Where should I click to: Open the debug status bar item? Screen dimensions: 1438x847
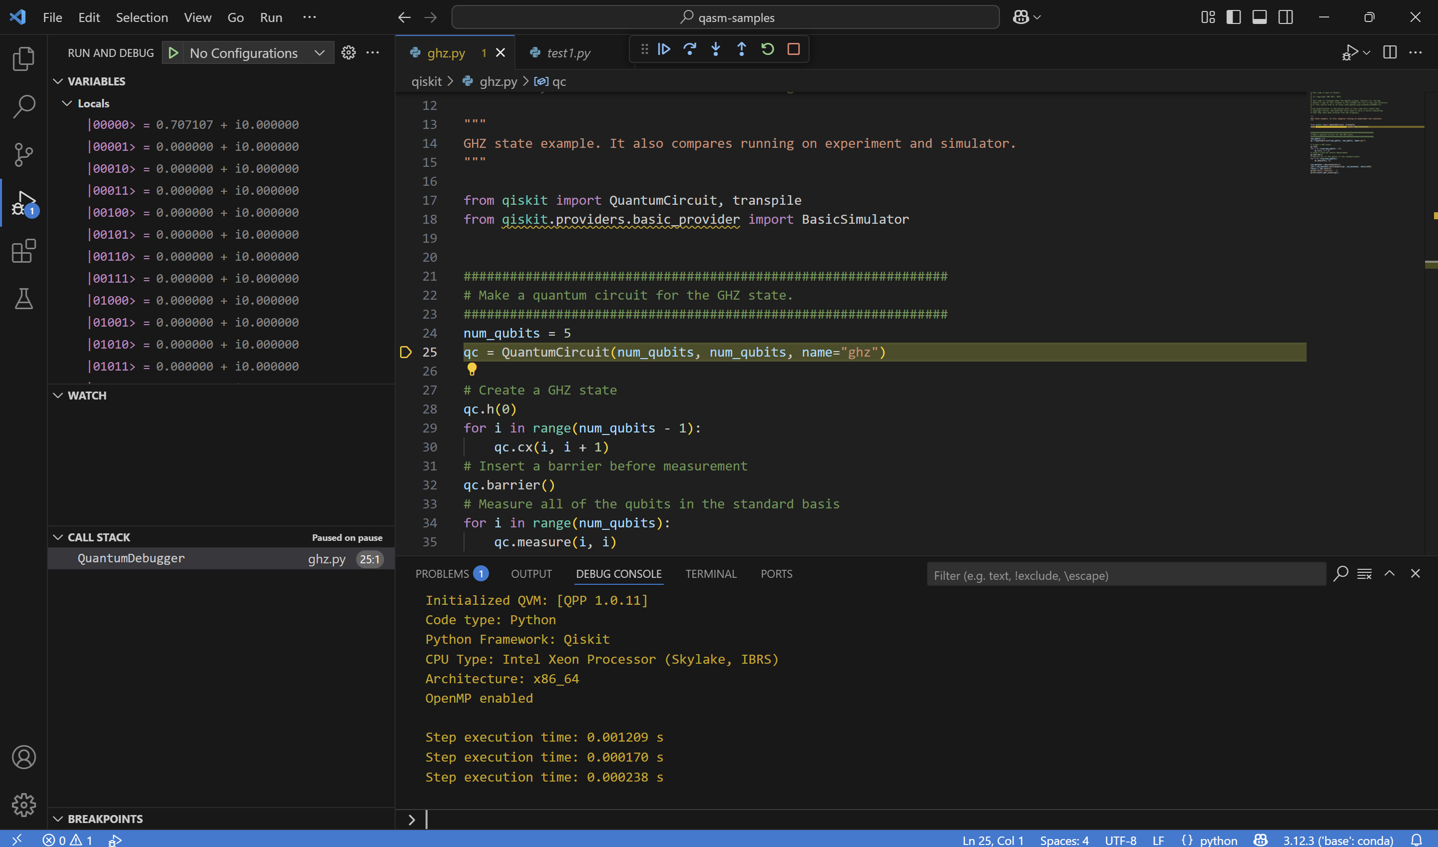115,840
